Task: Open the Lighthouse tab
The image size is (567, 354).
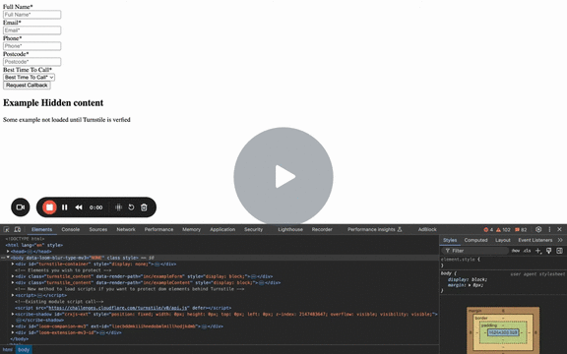Action: 290,229
